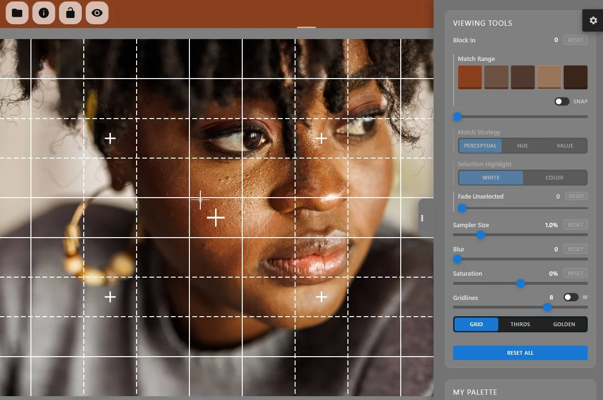
Task: Select the Hue match strategy
Action: point(523,146)
